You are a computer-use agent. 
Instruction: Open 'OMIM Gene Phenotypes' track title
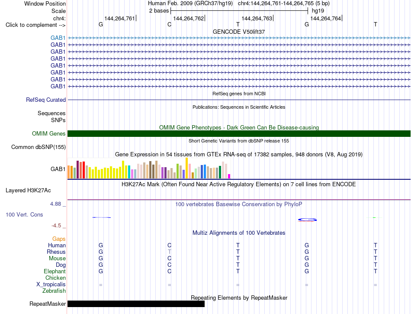point(239,127)
